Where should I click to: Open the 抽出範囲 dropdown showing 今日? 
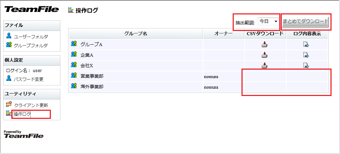[268, 21]
